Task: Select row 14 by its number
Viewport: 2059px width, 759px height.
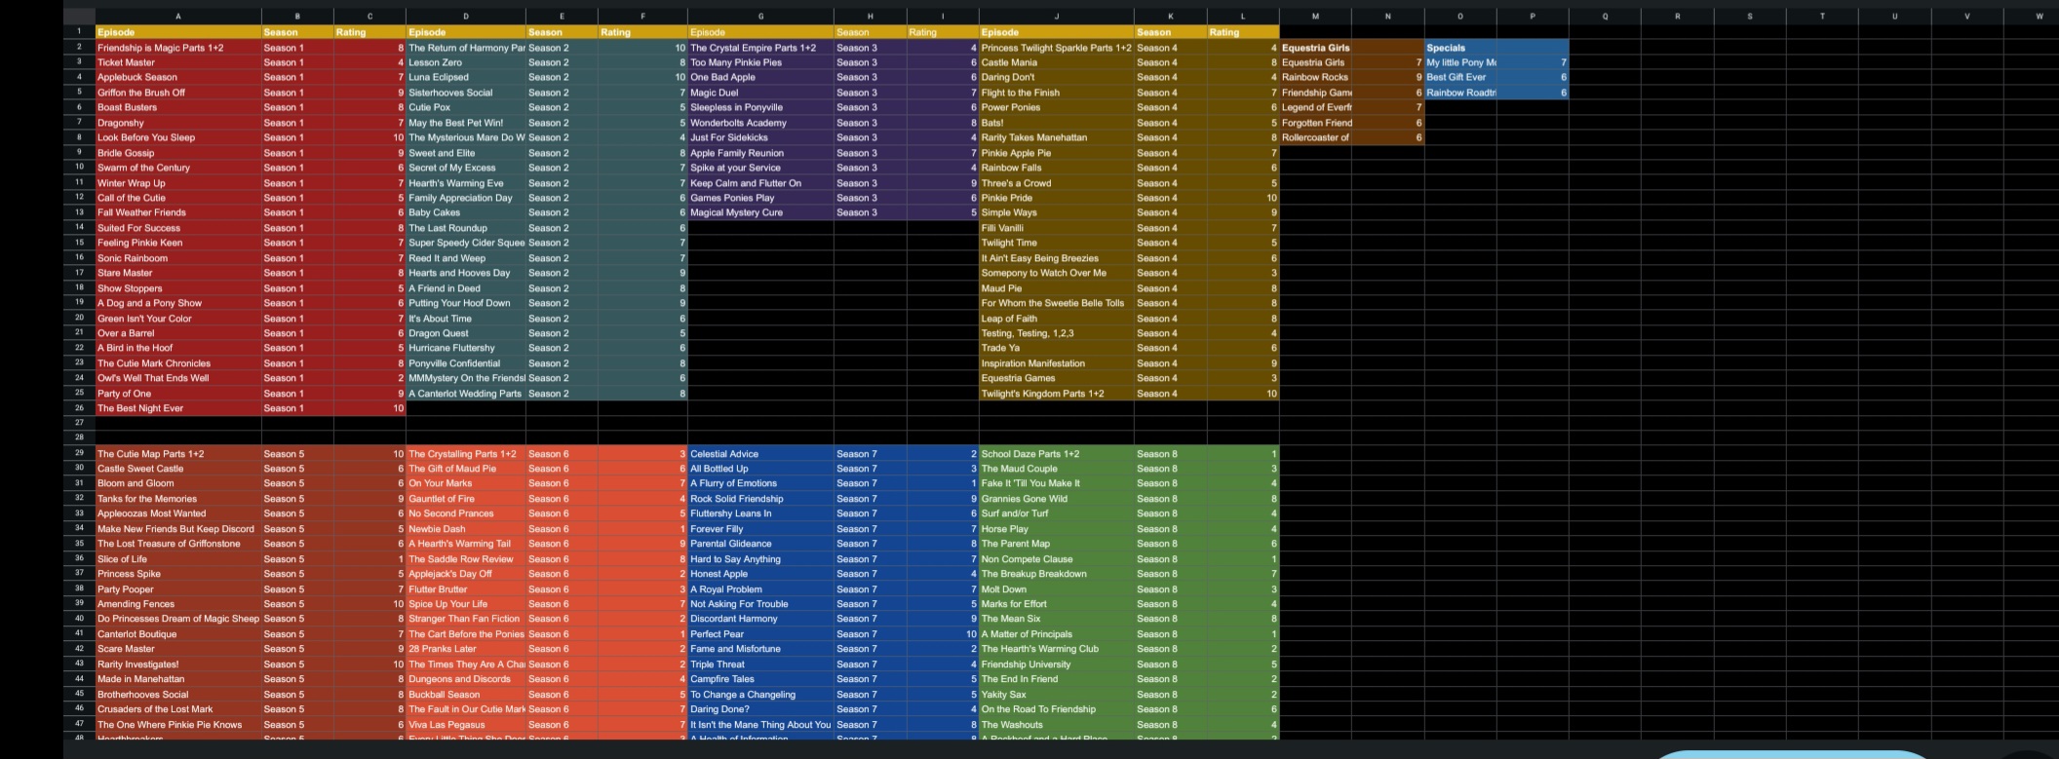Action: (x=79, y=228)
